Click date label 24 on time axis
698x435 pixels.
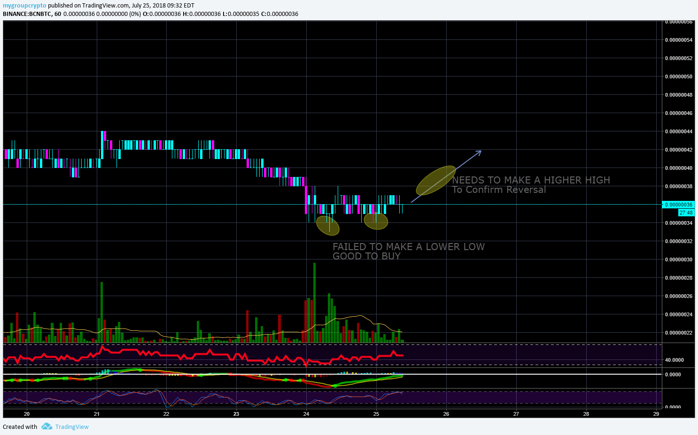click(x=306, y=414)
